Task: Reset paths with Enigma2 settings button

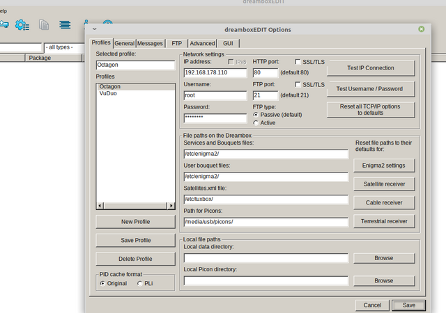Action: tap(384, 166)
